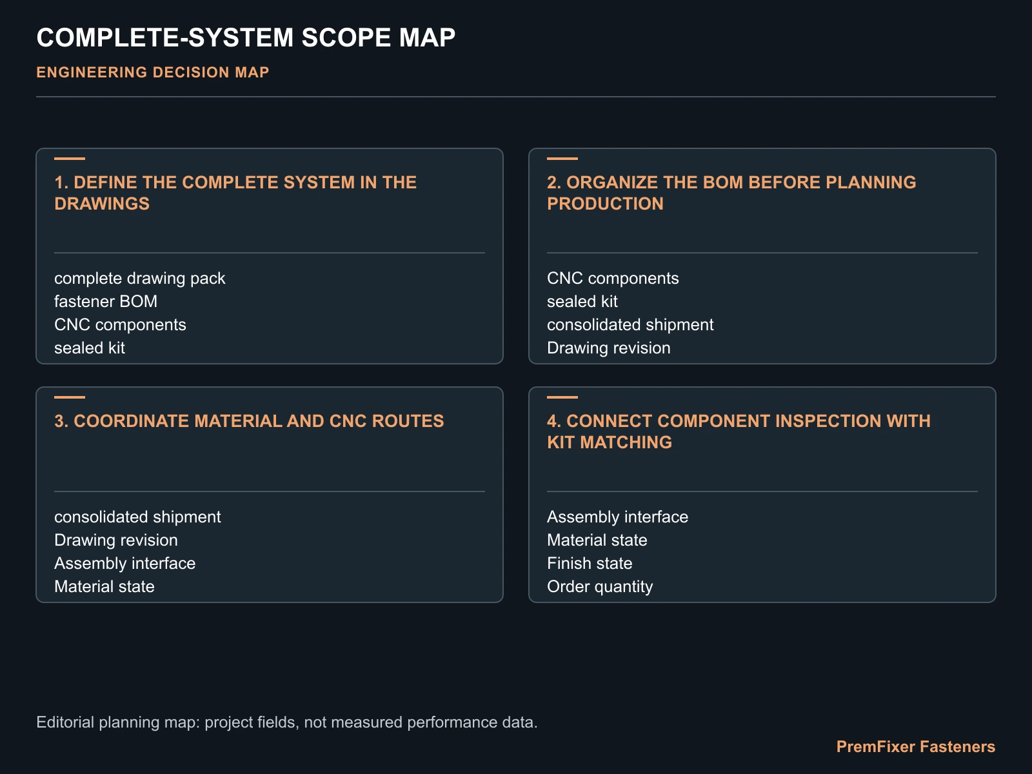Screen dimensions: 1032x774
Task: Click 'sealed kit' in card 1
Action: (90, 348)
